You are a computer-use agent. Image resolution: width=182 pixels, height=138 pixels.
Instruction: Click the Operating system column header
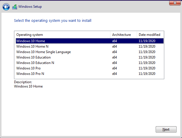(29, 35)
